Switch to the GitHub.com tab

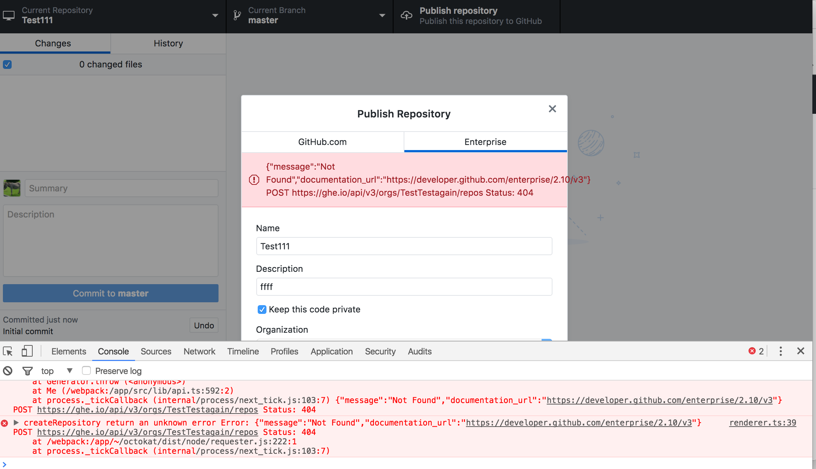point(322,142)
